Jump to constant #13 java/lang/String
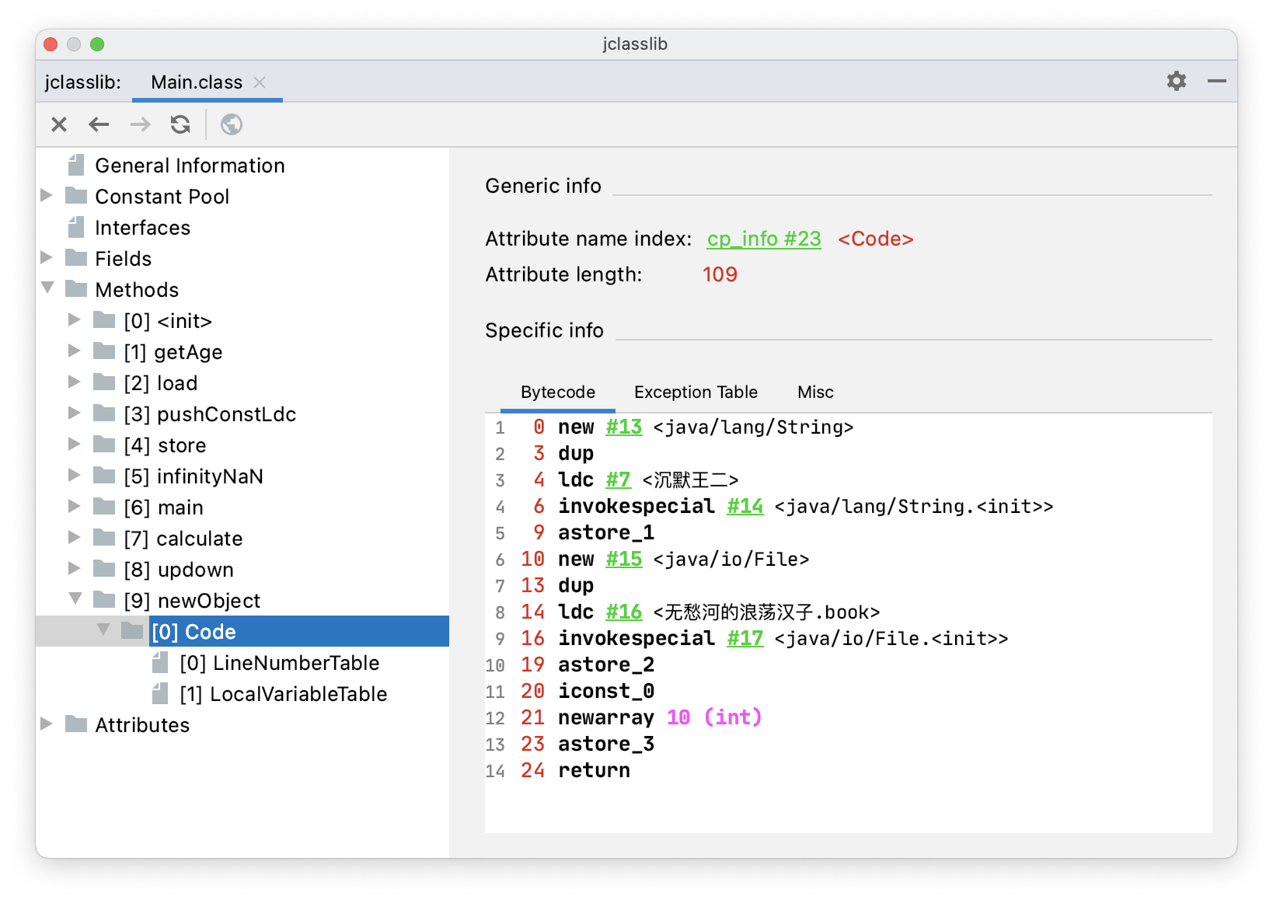 pos(623,427)
